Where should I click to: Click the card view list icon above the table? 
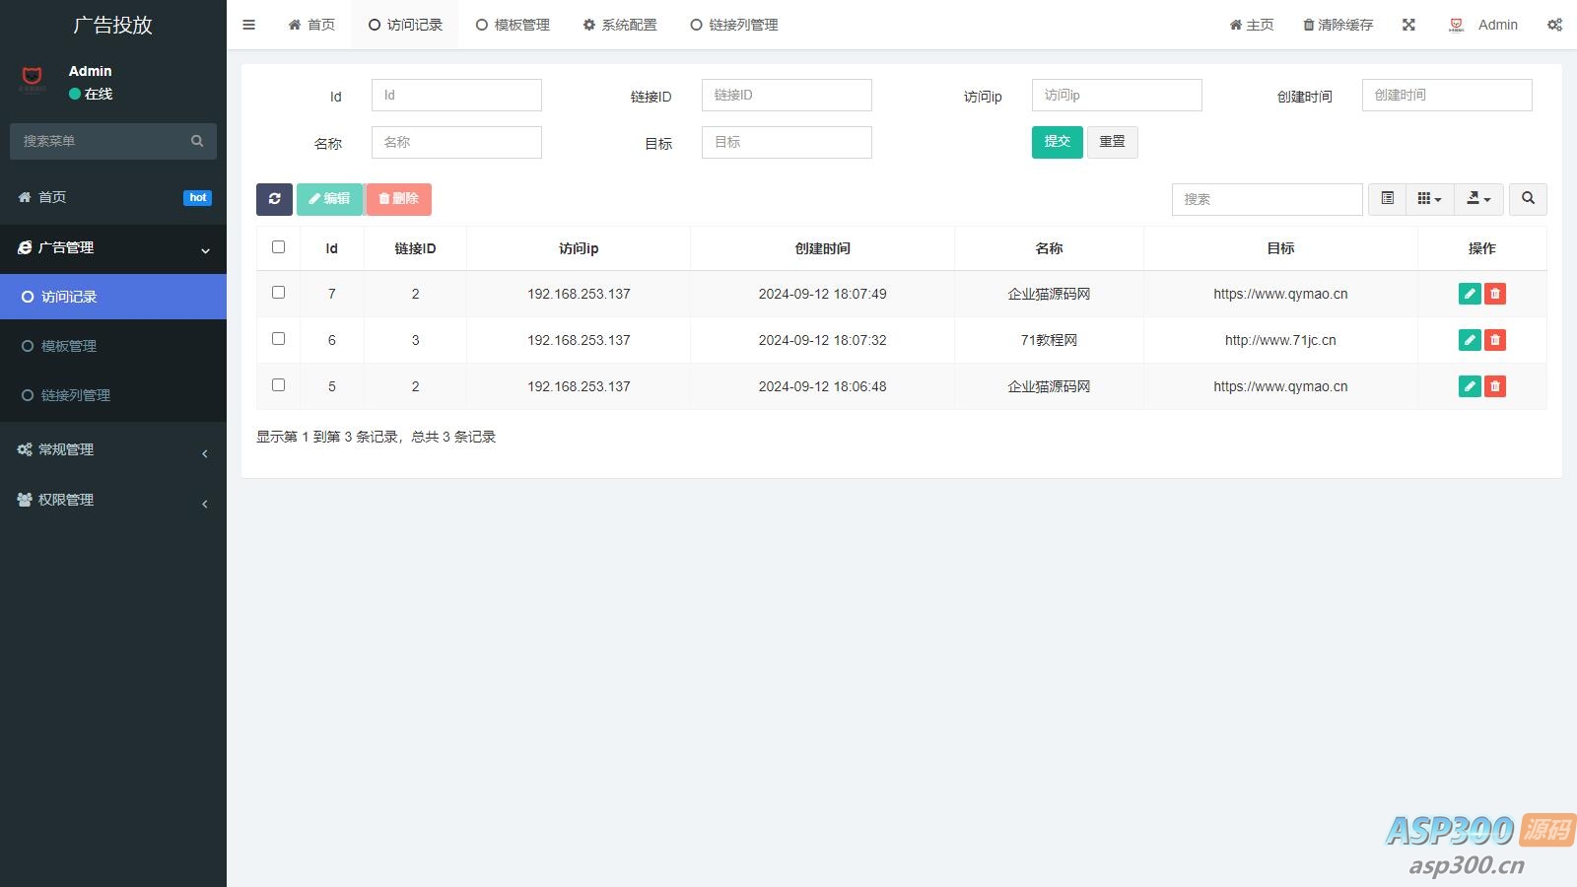click(x=1386, y=199)
